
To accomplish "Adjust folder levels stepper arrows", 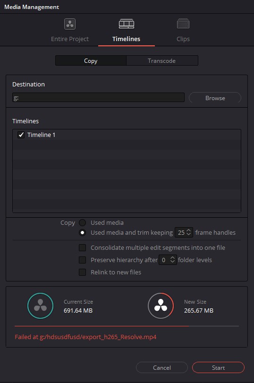I will 172,260.
